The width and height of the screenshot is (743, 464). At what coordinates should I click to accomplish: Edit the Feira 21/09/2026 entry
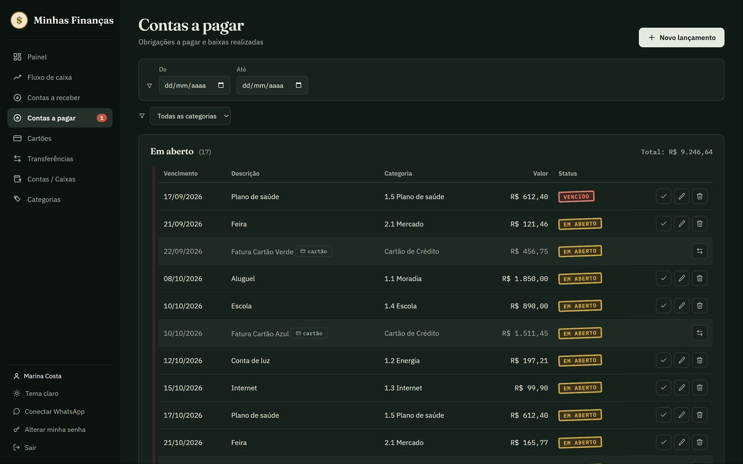point(681,224)
